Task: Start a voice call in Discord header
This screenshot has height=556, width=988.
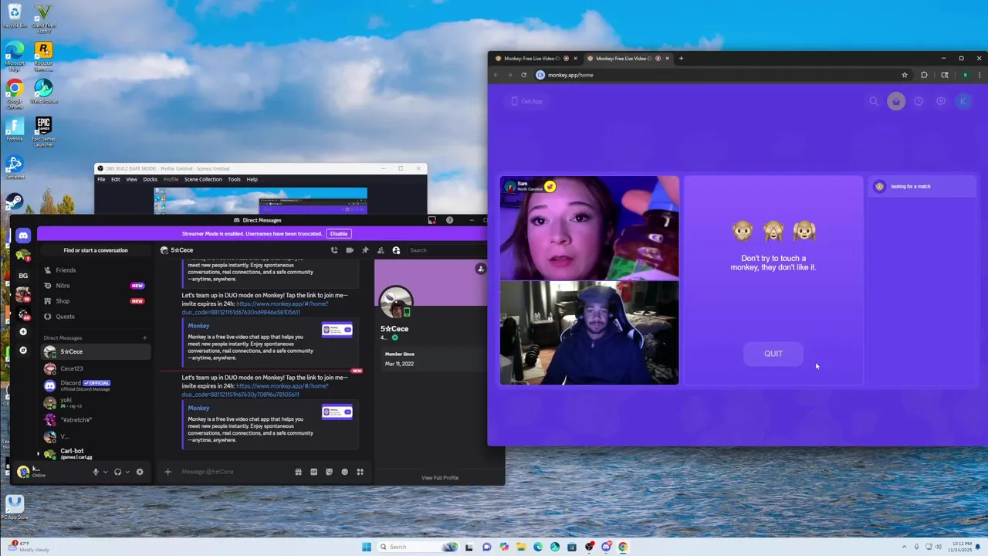Action: [x=334, y=250]
